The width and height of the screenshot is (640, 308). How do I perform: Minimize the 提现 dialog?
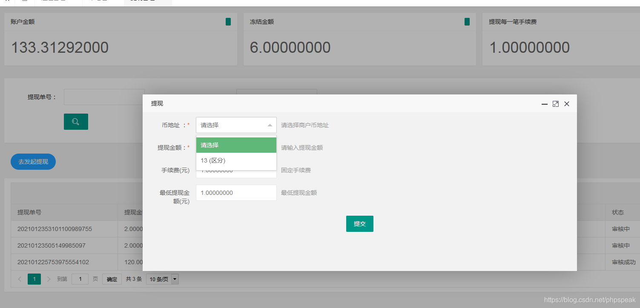click(x=544, y=104)
